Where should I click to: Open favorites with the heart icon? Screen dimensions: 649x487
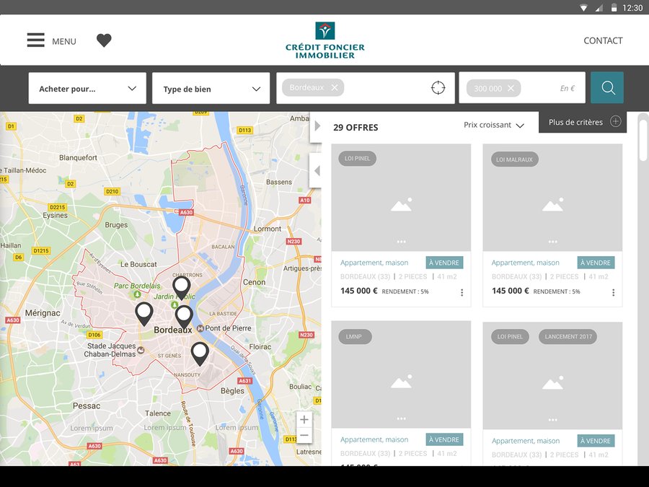pyautogui.click(x=104, y=40)
